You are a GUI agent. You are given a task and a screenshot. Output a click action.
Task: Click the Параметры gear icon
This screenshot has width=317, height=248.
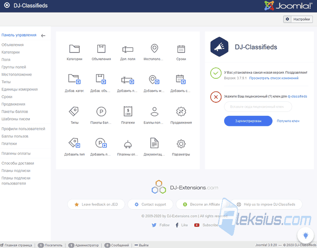[181, 144]
